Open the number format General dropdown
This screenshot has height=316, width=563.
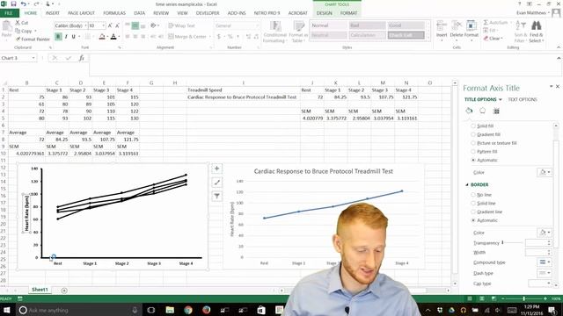(257, 25)
